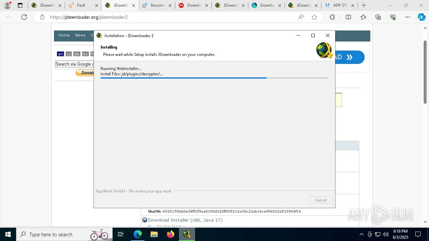Screen dimensions: 429x241
Task: Open Task View on the taskbar
Action: pos(121,234)
